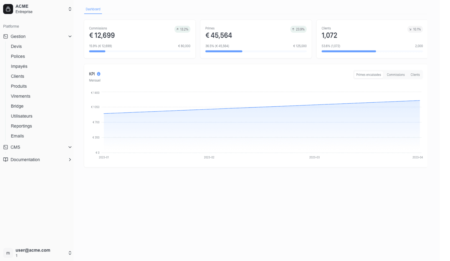The width and height of the screenshot is (450, 261).
Task: Click the CMS menu label
Action: [15, 147]
